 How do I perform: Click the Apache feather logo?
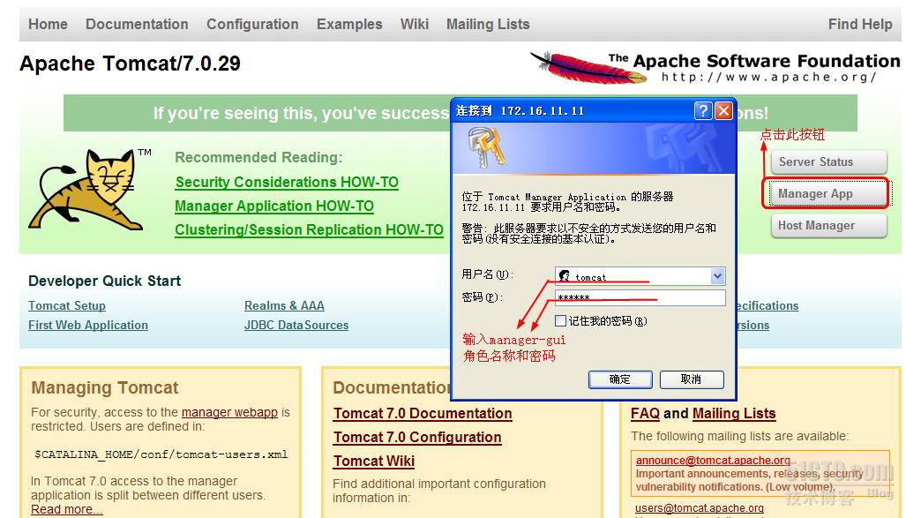[x=587, y=68]
